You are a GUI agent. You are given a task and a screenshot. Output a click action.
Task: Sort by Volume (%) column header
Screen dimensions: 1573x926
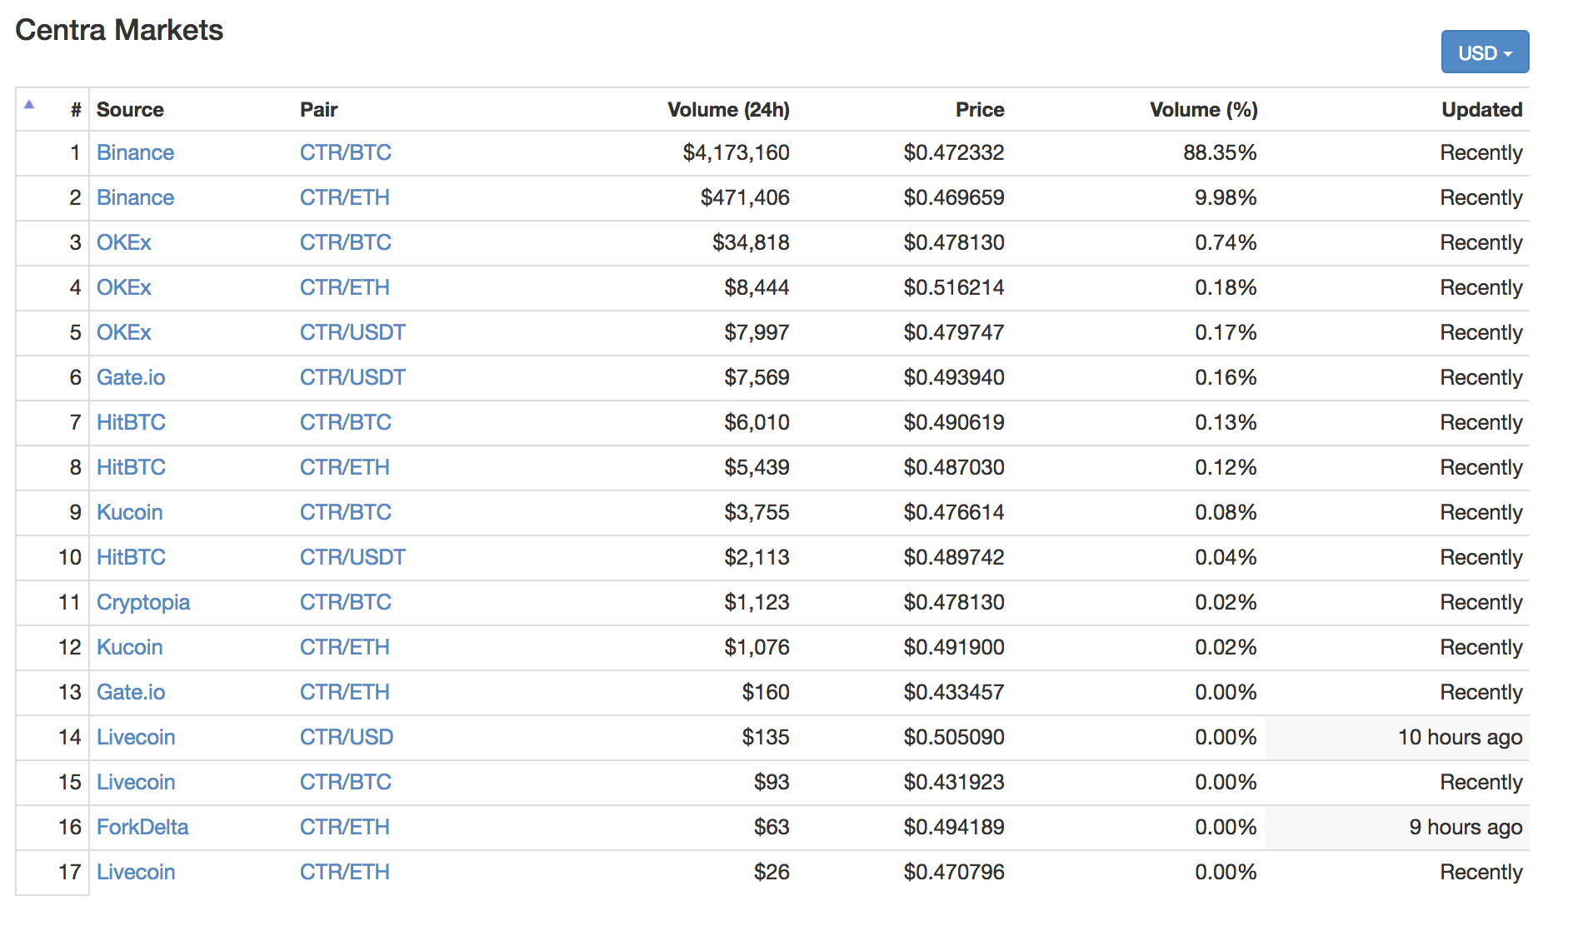pos(1203,109)
